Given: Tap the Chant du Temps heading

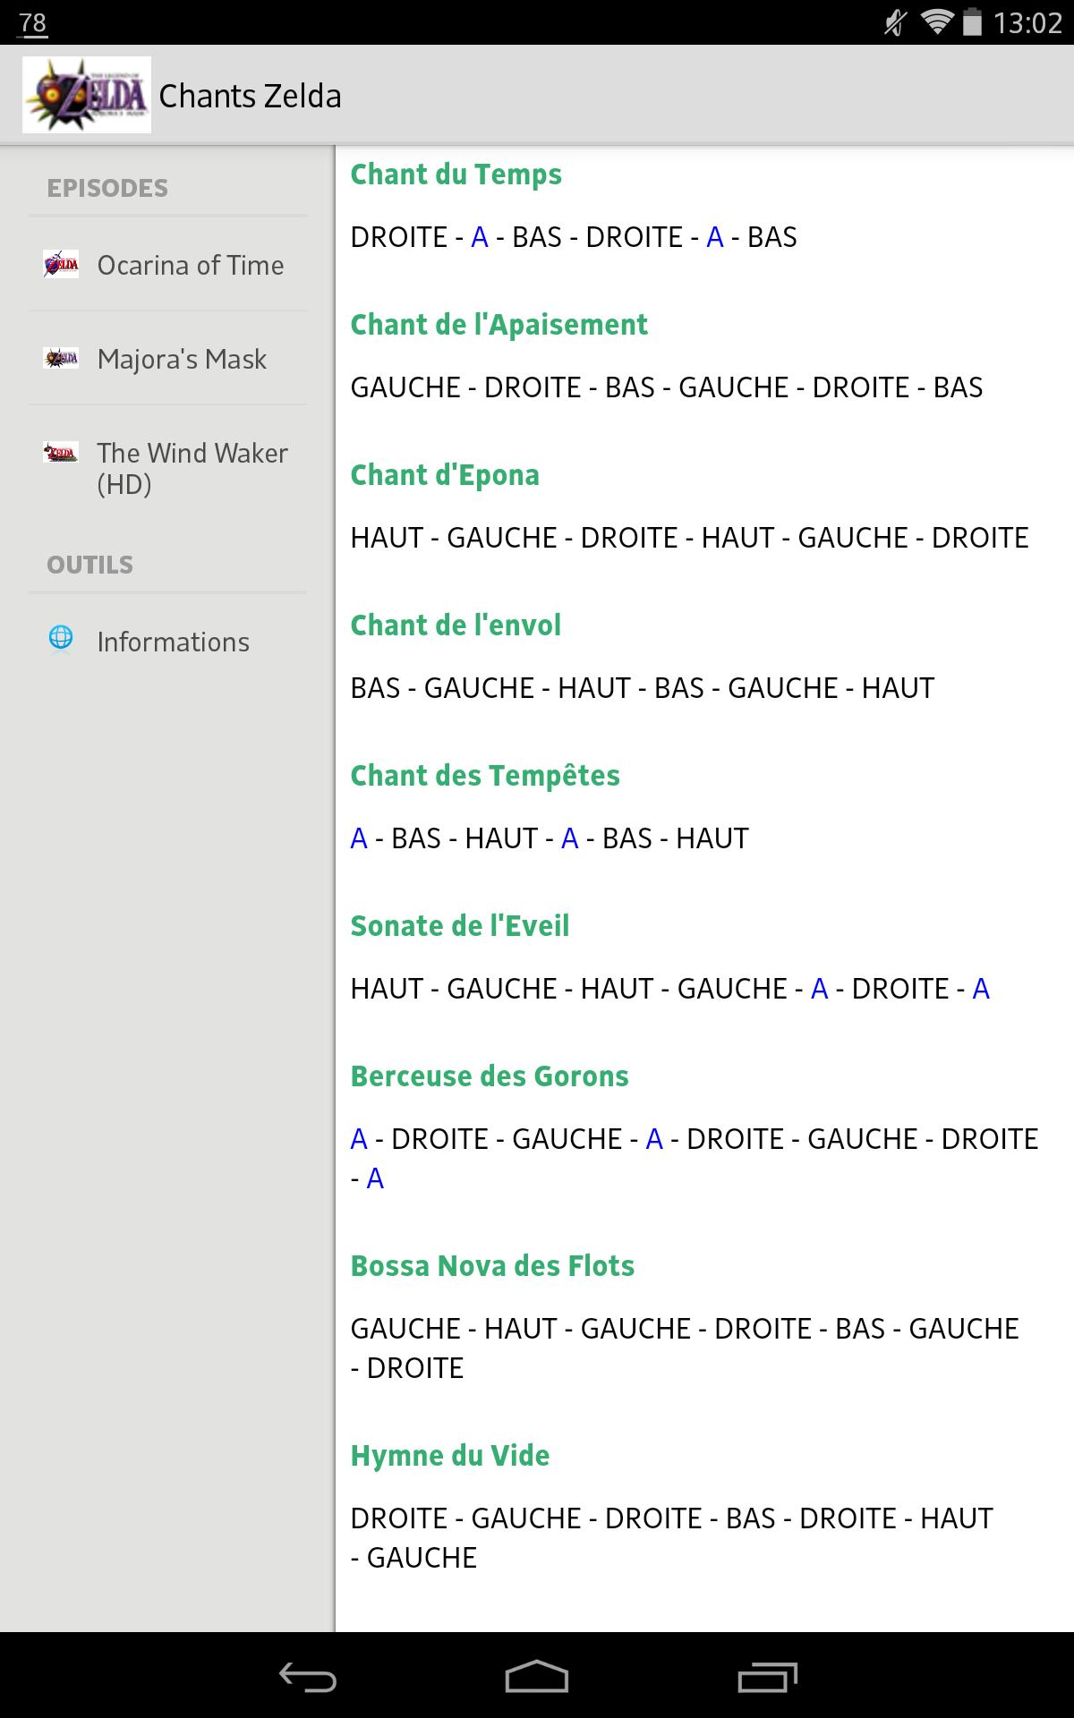Looking at the screenshot, I should click(x=456, y=174).
